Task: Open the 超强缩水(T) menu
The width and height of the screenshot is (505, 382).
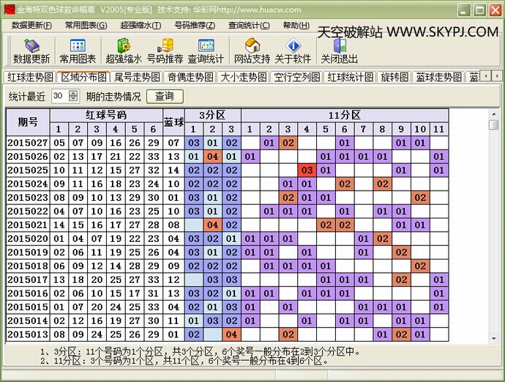Action: tap(141, 25)
